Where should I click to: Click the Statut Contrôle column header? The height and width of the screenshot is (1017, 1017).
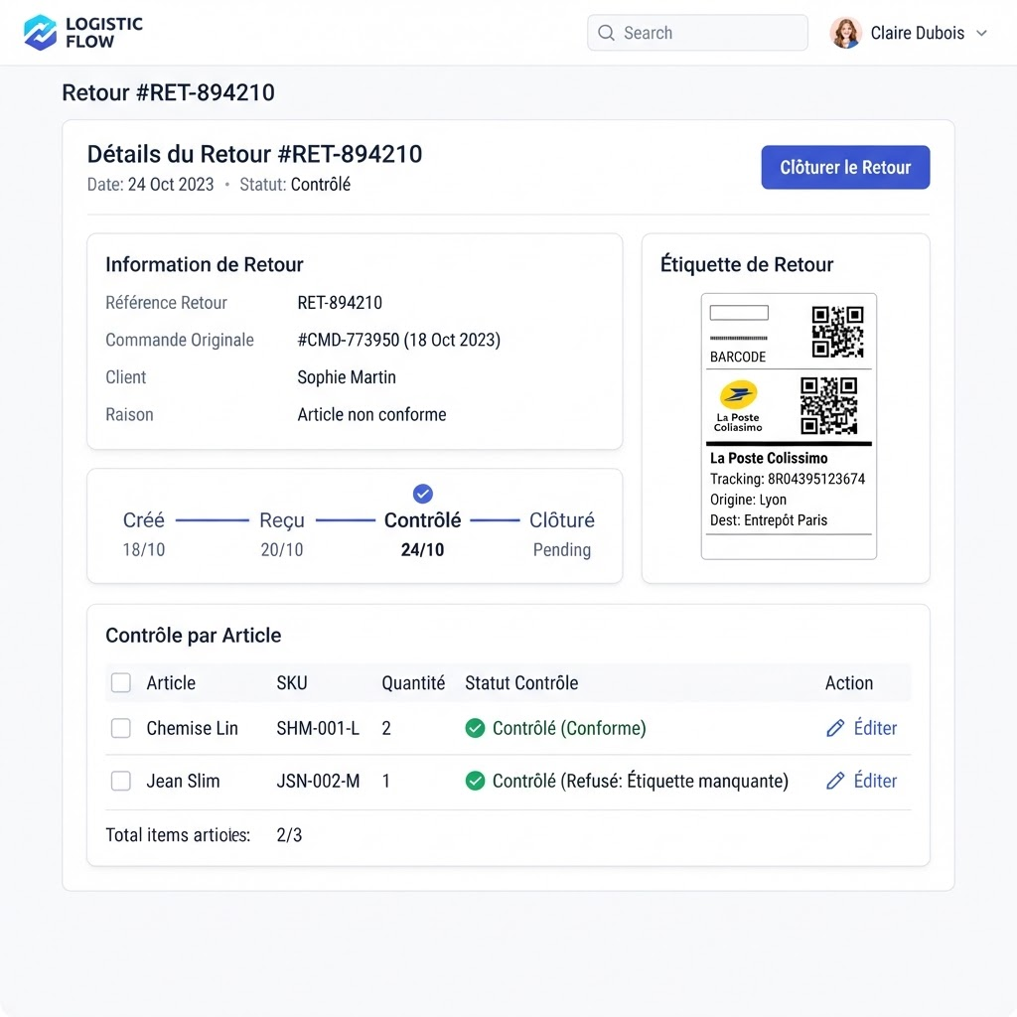(x=521, y=683)
